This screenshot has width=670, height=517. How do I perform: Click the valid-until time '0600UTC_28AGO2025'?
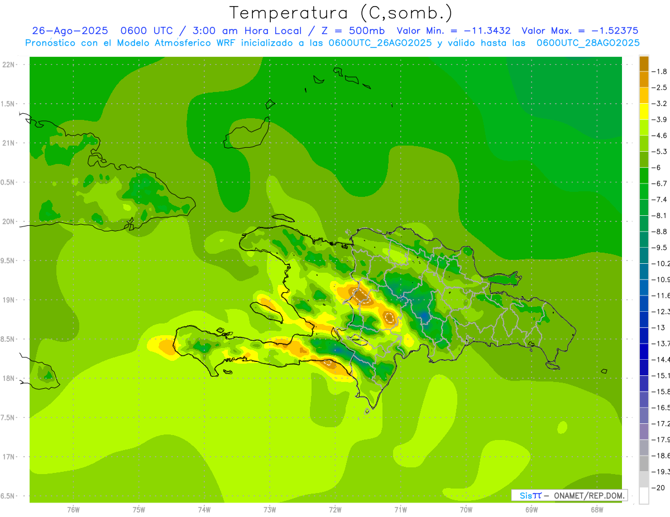pos(588,43)
